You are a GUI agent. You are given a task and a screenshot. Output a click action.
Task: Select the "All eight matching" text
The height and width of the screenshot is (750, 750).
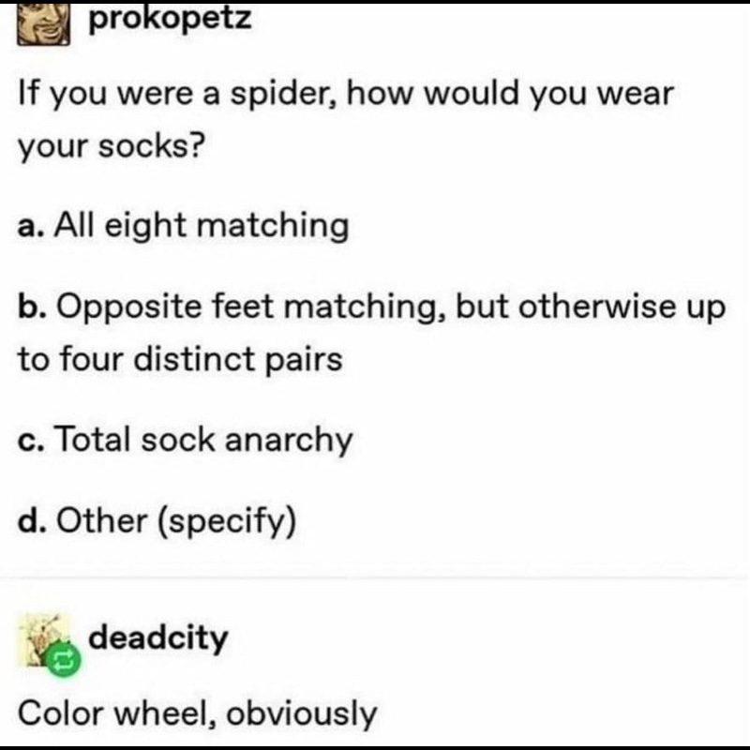pyautogui.click(x=202, y=225)
